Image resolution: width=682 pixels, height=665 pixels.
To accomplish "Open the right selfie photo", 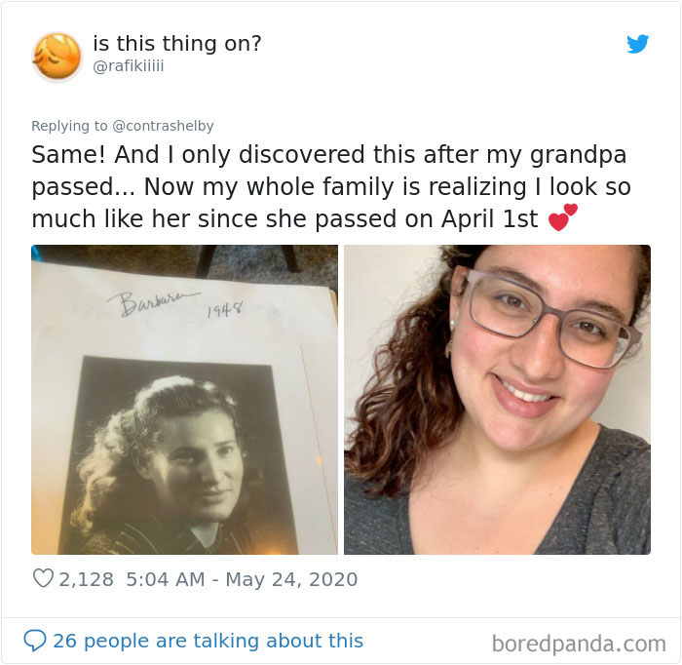I will 497,400.
